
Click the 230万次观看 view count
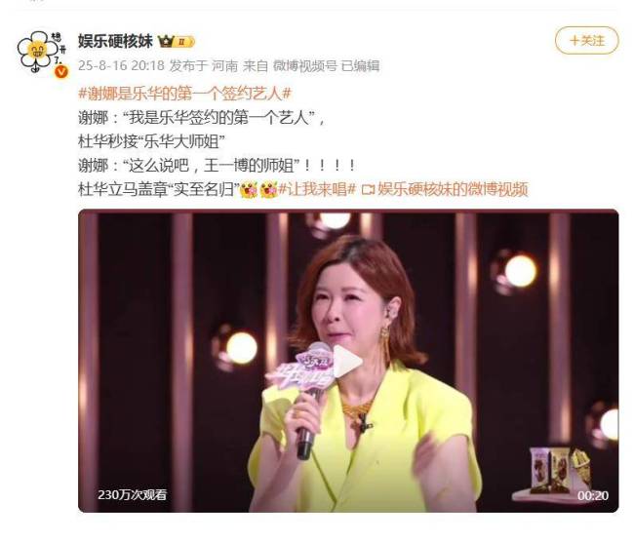click(133, 495)
